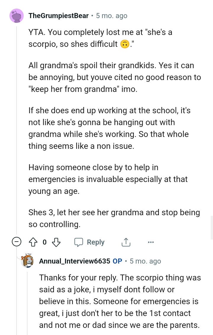Open TheGrumpiestBear's profile from the username
The width and height of the screenshot is (213, 335).
(x=59, y=16)
